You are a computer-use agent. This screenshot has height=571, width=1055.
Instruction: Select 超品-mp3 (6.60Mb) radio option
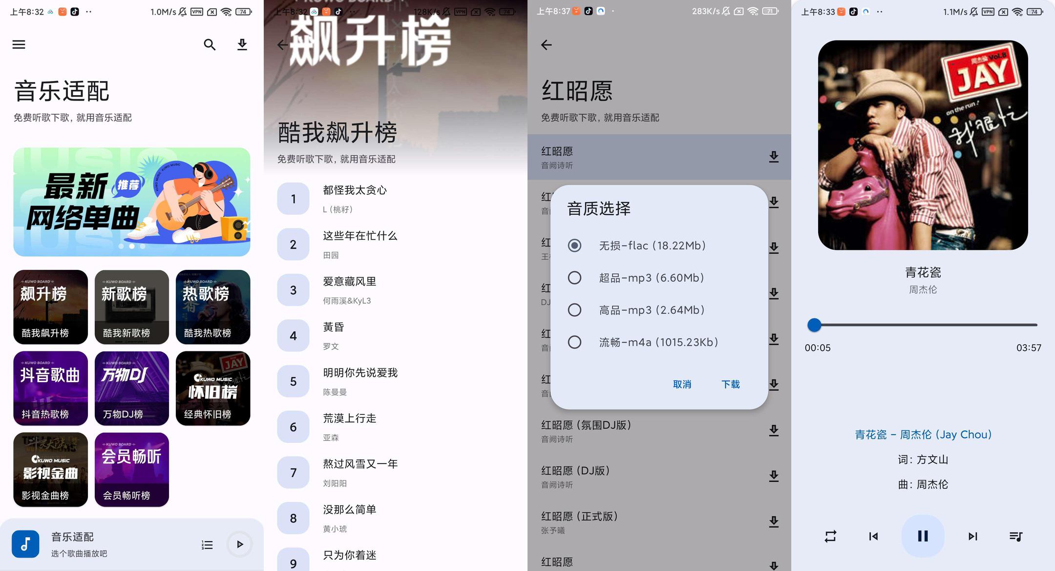(x=574, y=278)
